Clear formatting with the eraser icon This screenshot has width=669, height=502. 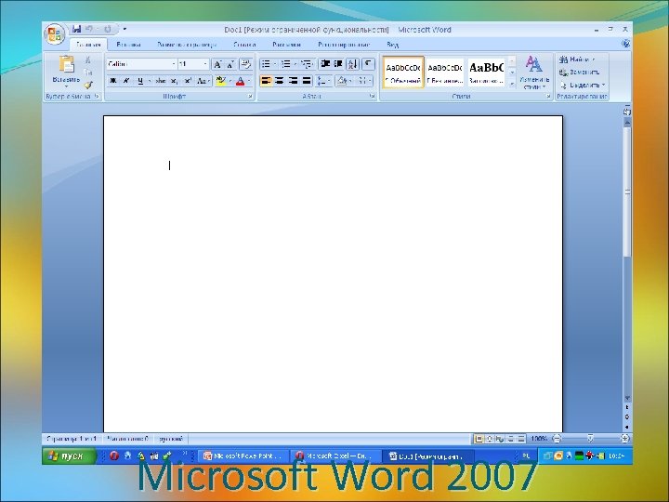pos(245,64)
